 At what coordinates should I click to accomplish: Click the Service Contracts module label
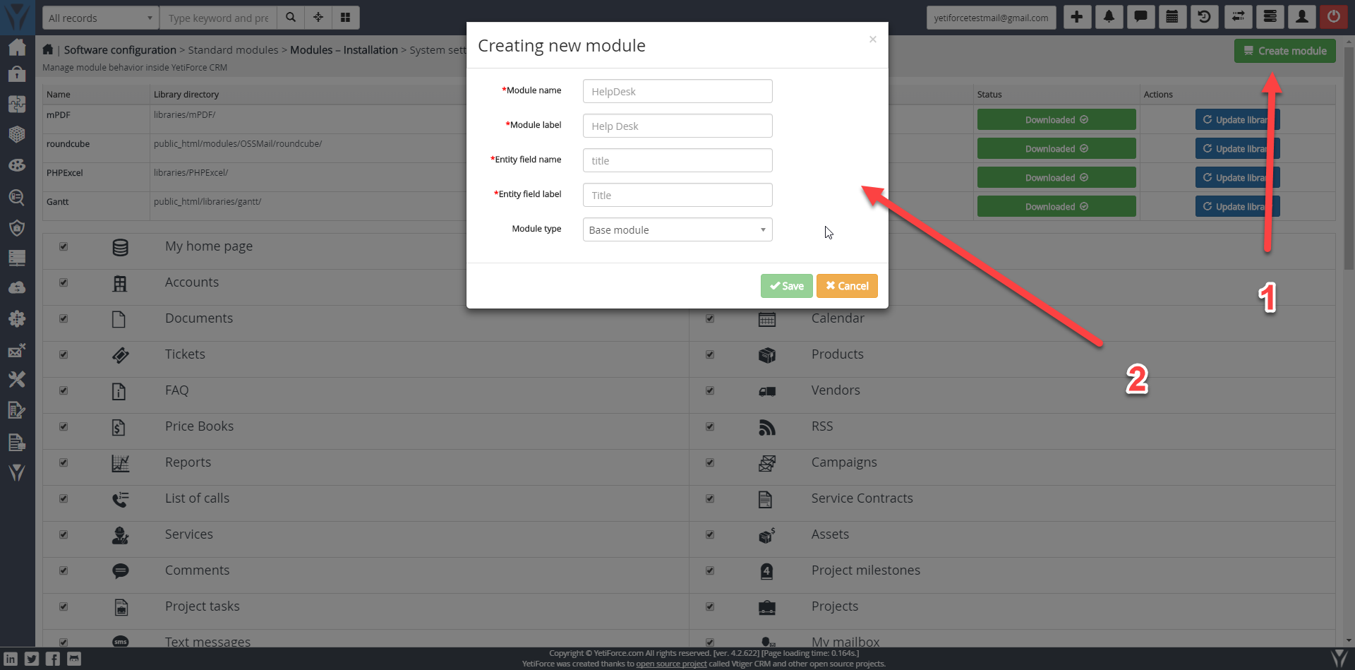[x=862, y=498]
